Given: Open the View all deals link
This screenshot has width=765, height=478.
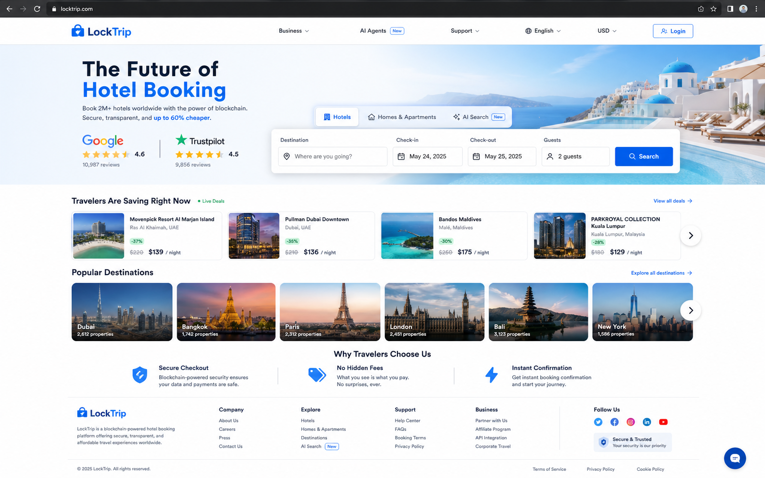Looking at the screenshot, I should click(x=673, y=201).
